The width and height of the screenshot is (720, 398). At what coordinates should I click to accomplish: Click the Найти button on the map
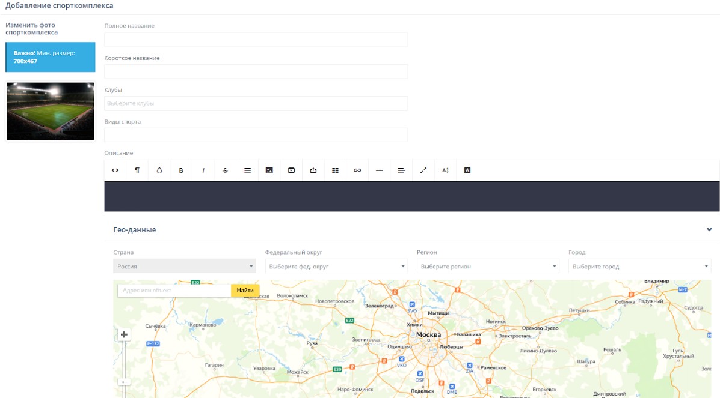pos(245,291)
